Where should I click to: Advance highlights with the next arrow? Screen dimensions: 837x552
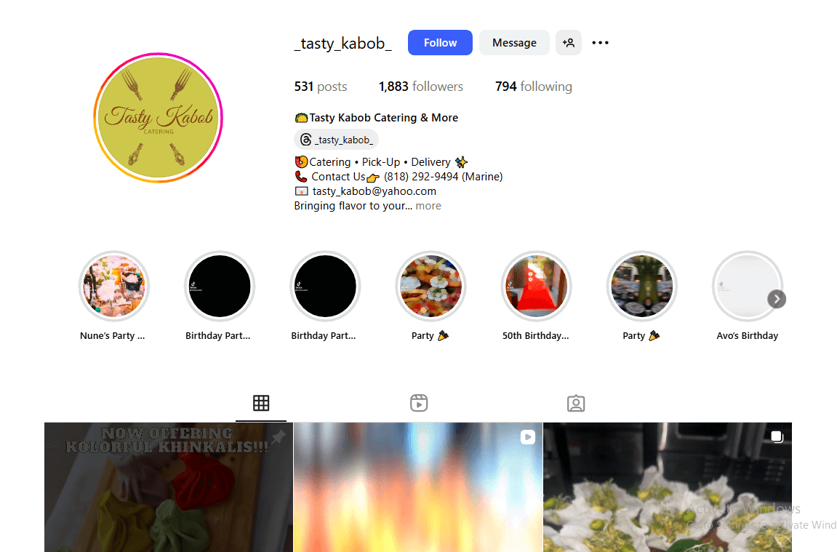click(777, 299)
